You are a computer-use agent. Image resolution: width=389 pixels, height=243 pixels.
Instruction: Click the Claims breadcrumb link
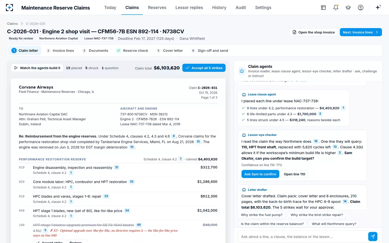click(12, 24)
